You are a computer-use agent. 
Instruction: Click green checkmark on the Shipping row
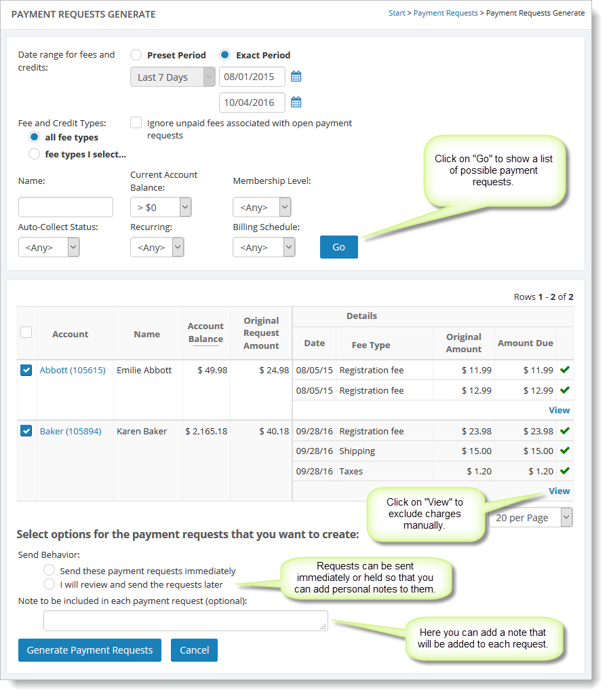(564, 451)
